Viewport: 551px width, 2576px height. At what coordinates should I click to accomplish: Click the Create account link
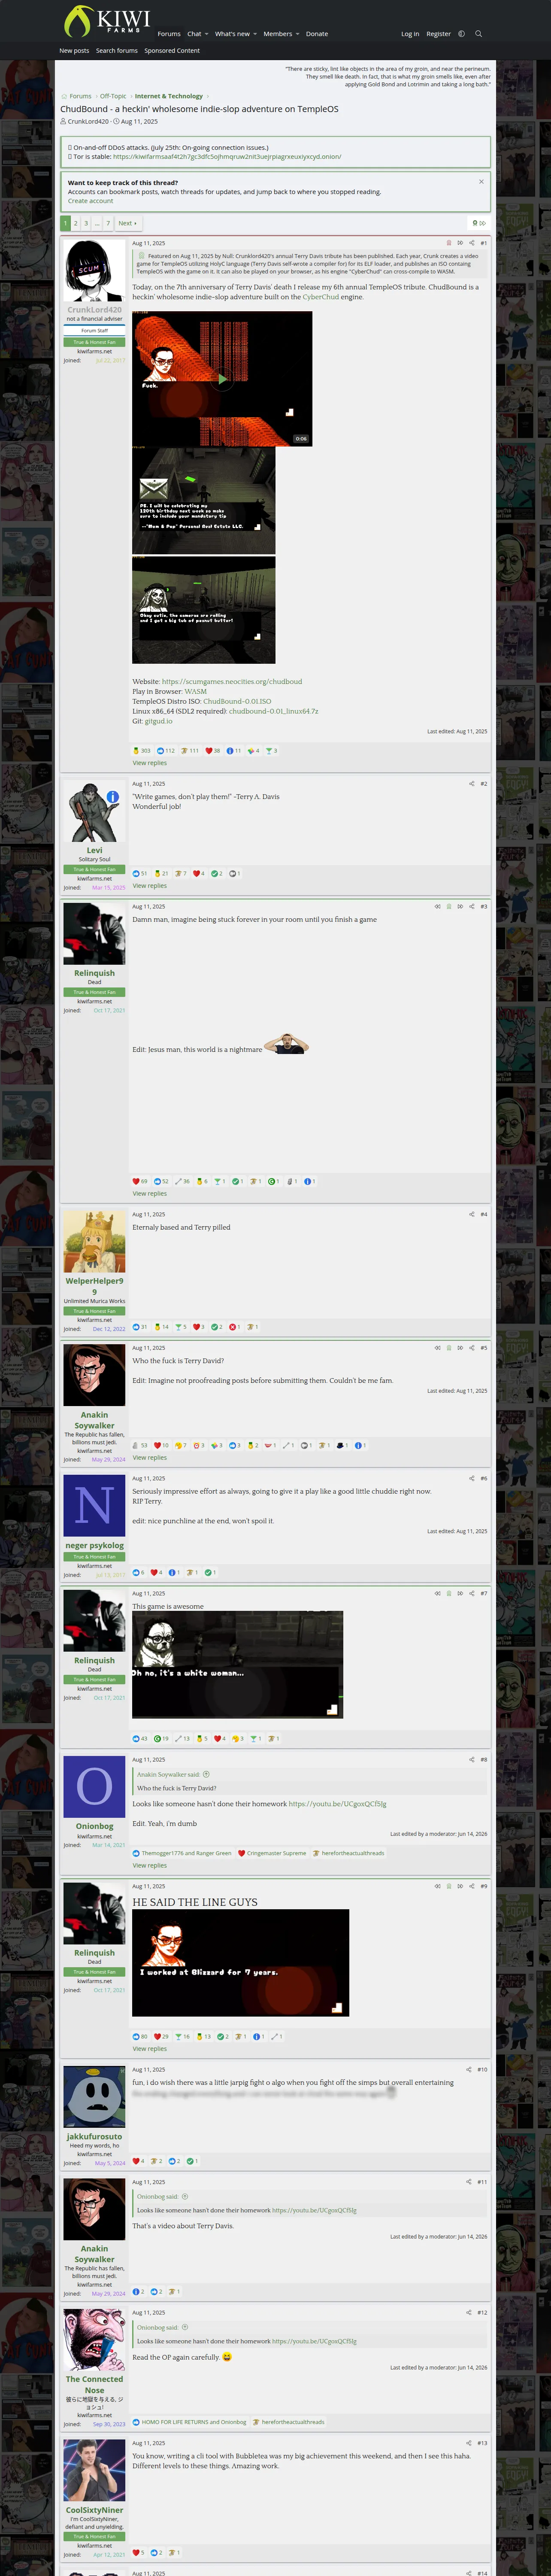coord(90,201)
